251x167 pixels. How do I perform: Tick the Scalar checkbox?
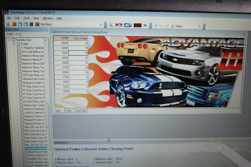point(18,44)
